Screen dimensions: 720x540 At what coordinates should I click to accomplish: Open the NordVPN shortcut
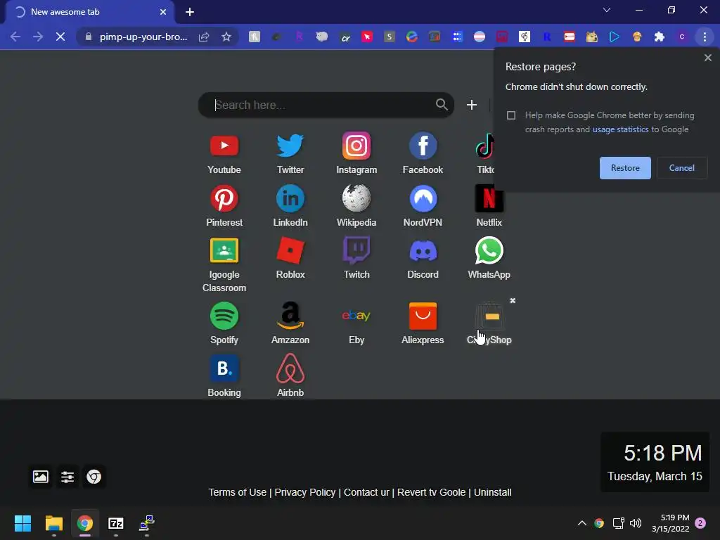423,206
